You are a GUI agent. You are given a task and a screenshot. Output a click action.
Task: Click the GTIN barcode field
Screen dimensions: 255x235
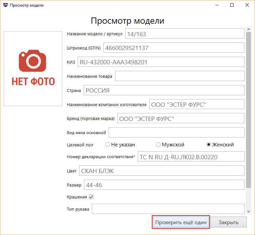click(x=174, y=48)
